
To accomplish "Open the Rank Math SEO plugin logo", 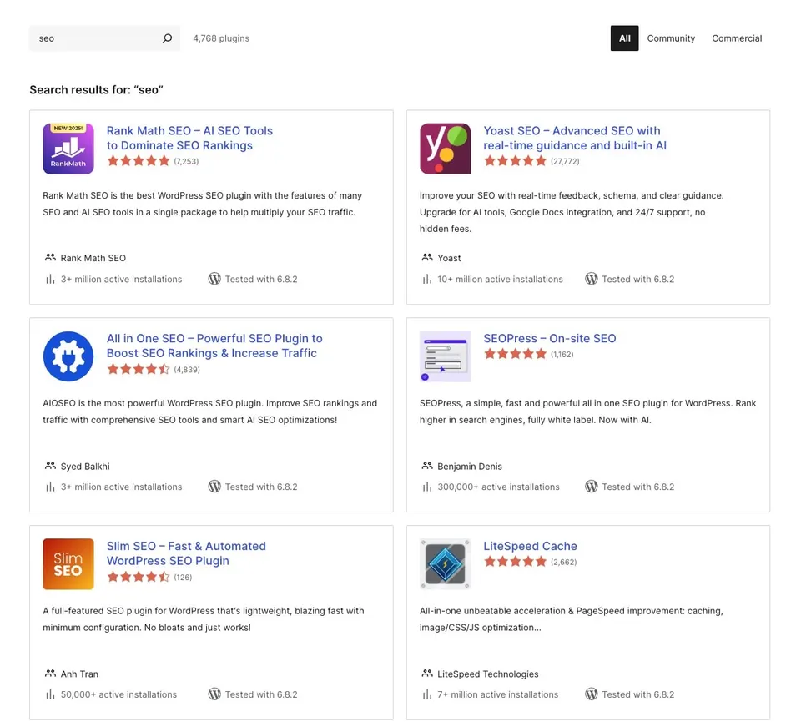I will pos(68,149).
